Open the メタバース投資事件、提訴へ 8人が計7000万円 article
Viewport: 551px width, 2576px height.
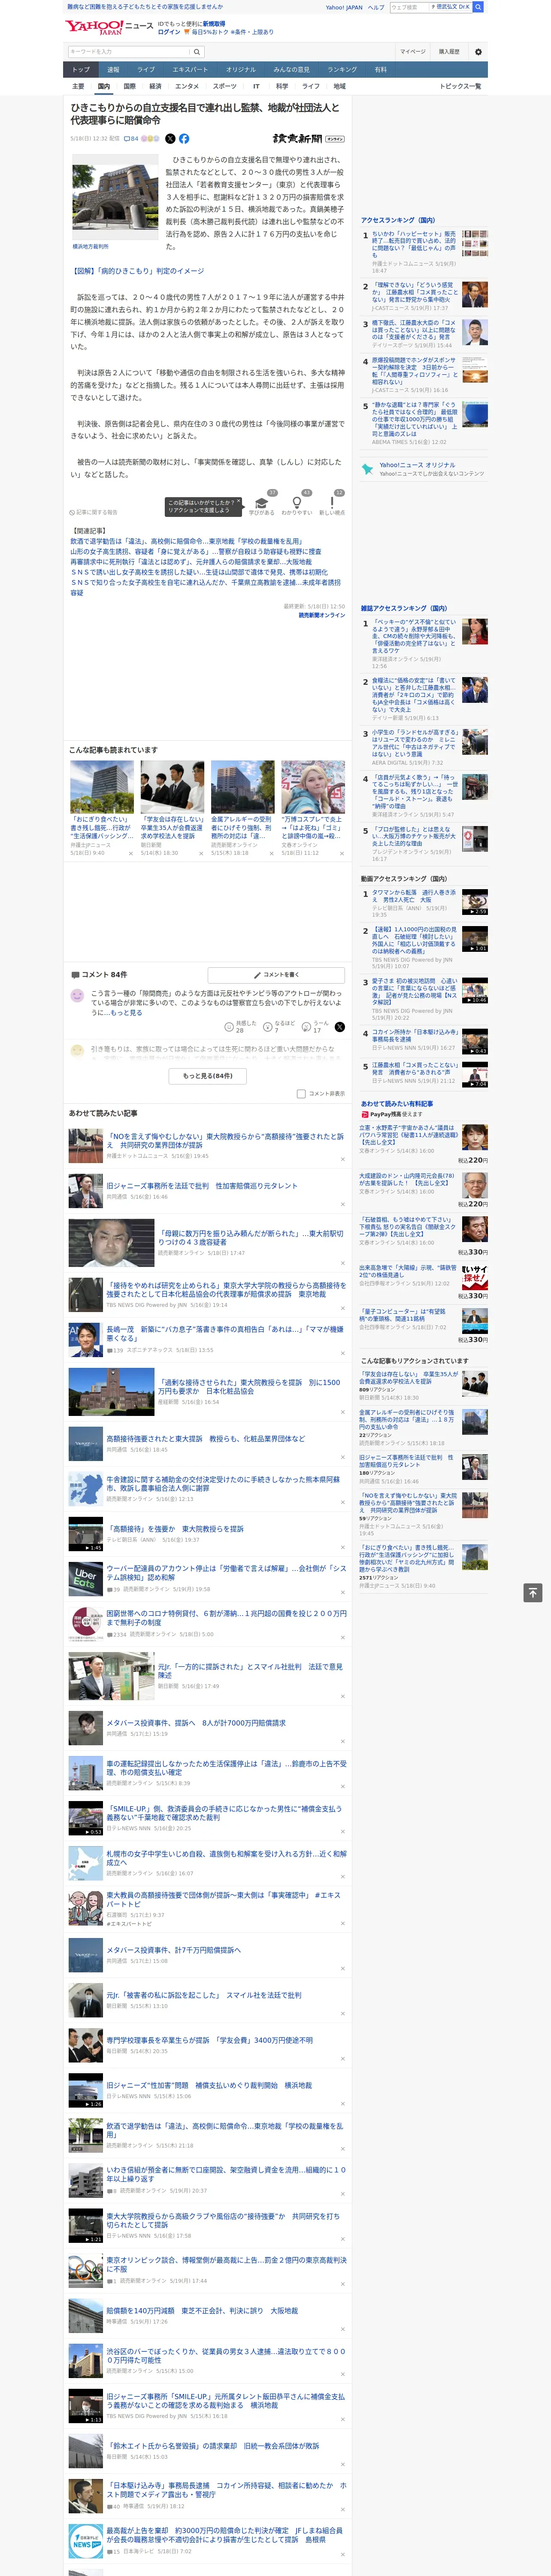(x=196, y=1723)
